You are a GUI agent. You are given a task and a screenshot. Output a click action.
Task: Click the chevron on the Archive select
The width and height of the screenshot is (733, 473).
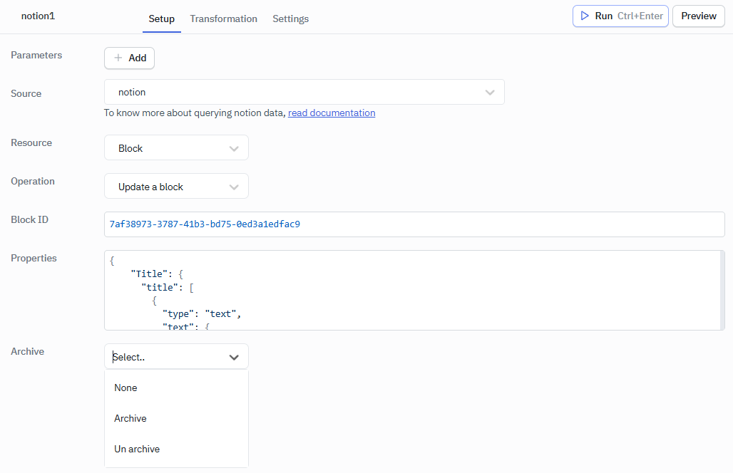click(x=234, y=356)
